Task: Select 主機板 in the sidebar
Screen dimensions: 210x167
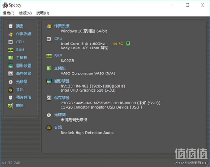Action: click(22, 58)
